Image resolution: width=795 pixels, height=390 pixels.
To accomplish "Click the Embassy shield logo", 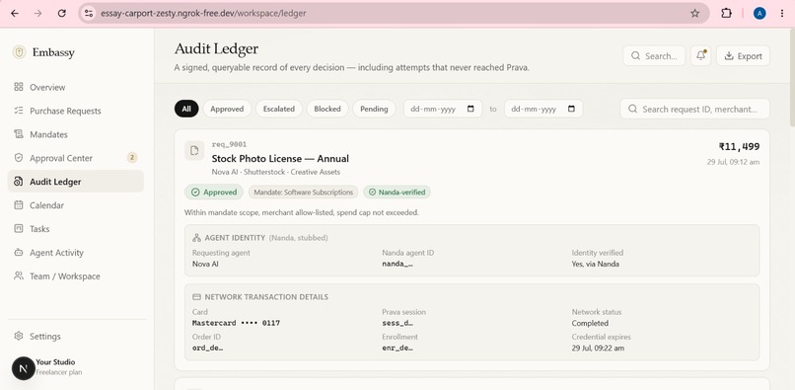I will tap(20, 52).
